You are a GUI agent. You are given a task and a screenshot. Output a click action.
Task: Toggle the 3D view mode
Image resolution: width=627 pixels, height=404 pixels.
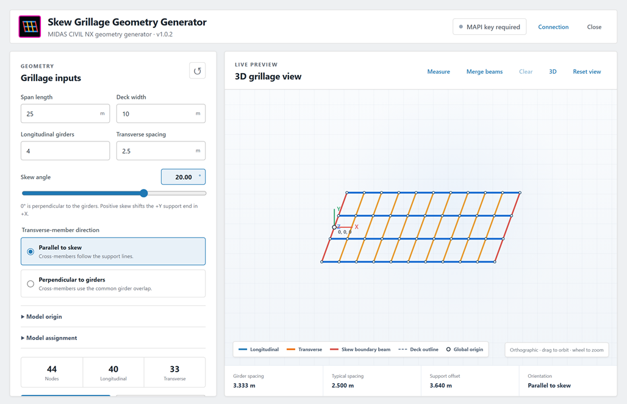[x=553, y=71]
